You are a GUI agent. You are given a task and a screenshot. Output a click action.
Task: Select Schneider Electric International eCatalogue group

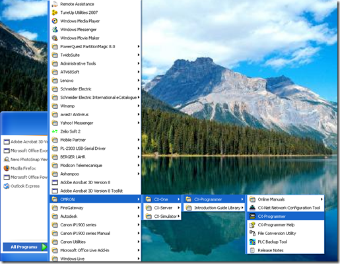95,98
